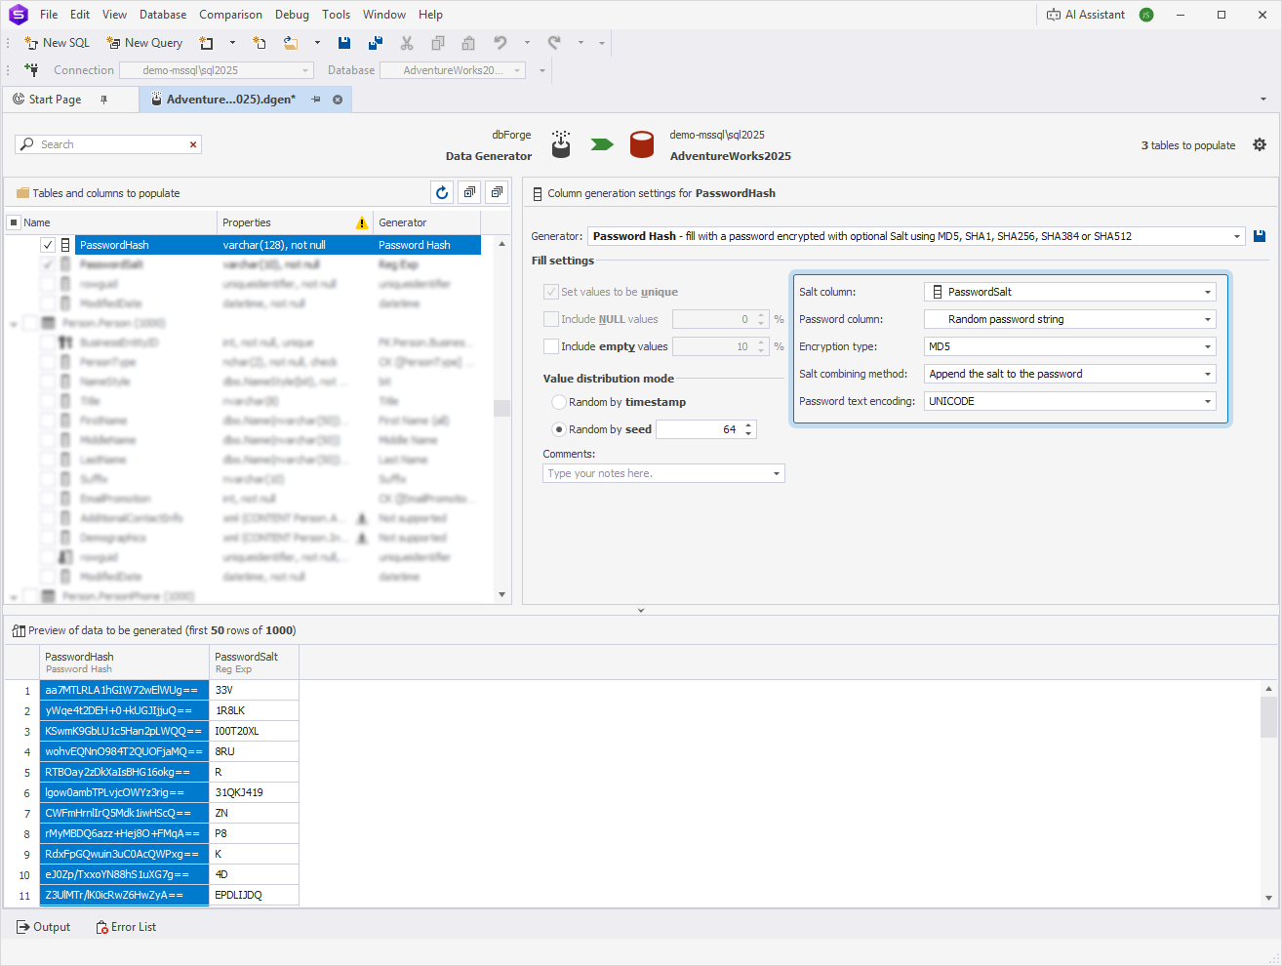Save the current document
The image size is (1282, 966).
[344, 43]
